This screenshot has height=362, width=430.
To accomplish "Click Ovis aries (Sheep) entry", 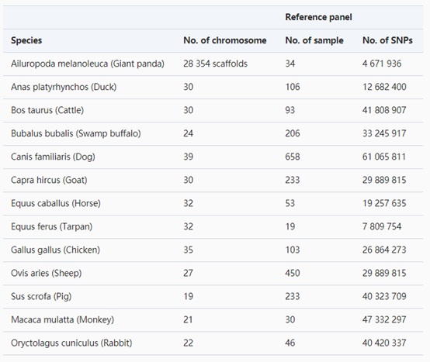I will (47, 274).
